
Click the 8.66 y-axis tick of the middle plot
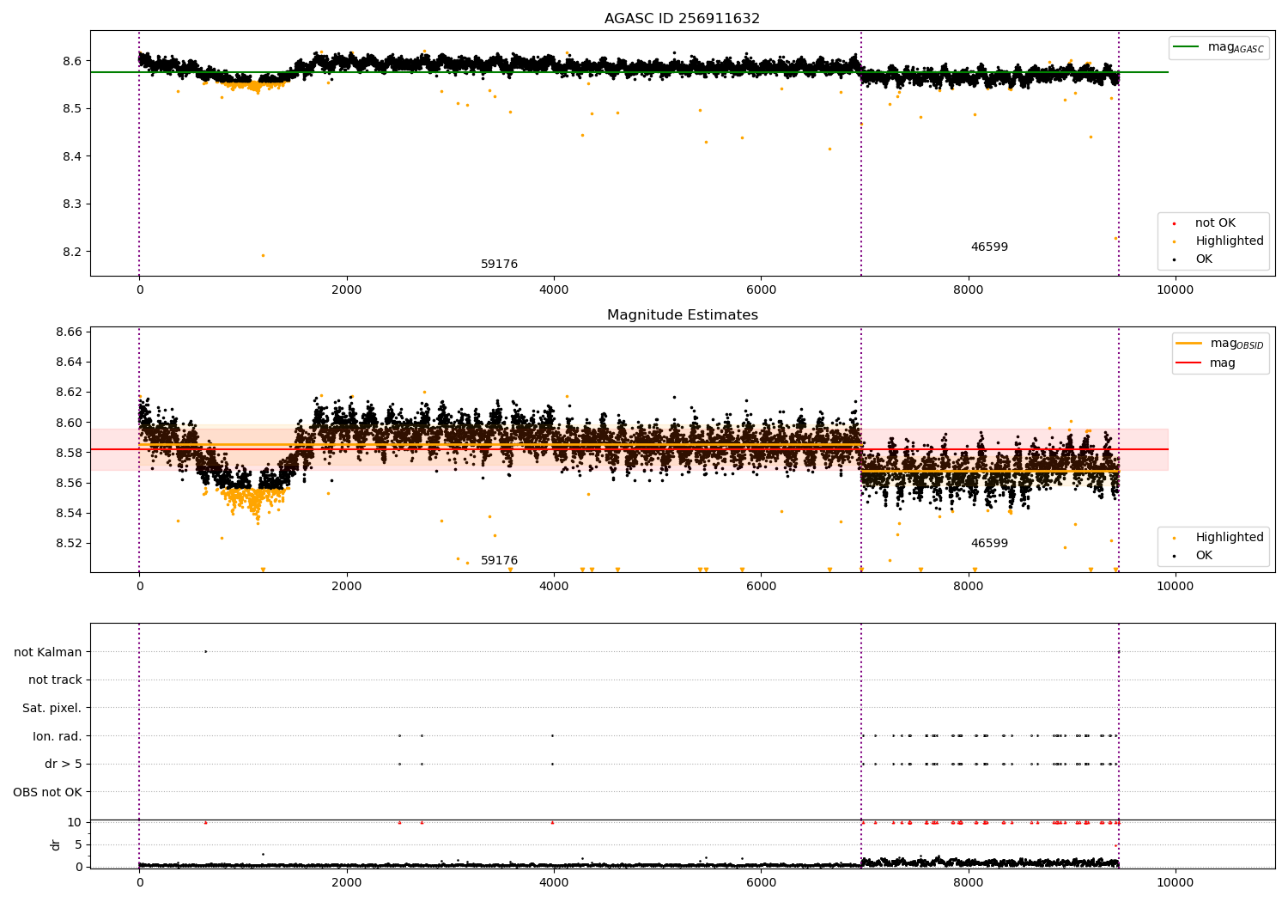[69, 332]
